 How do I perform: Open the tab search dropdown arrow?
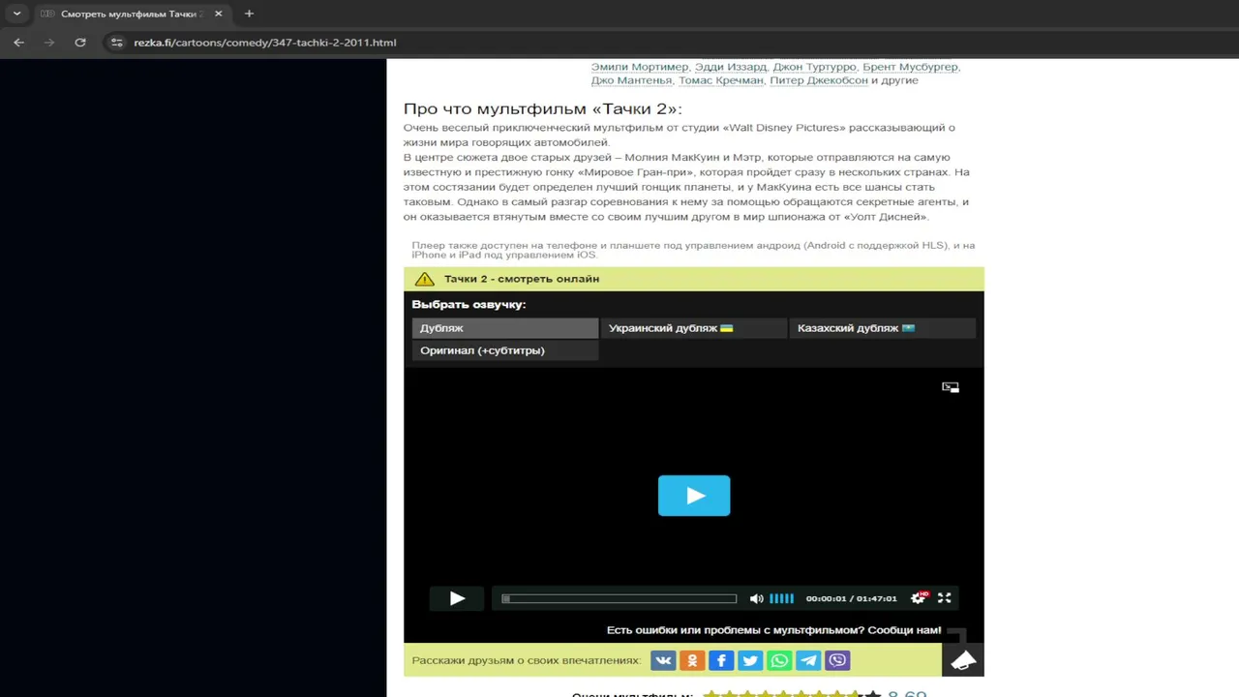pyautogui.click(x=16, y=14)
